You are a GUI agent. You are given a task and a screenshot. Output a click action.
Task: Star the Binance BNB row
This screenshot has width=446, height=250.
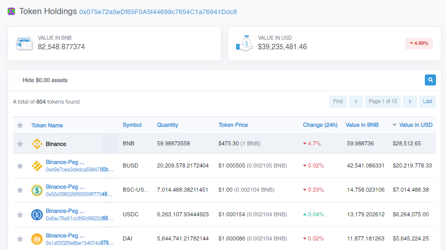[20, 144]
